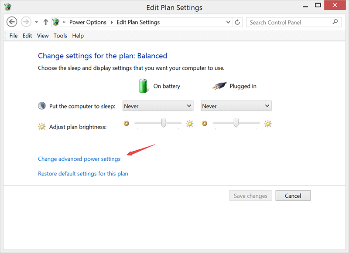This screenshot has height=253, width=349.
Task: Open the File menu
Action: pyautogui.click(x=14, y=36)
